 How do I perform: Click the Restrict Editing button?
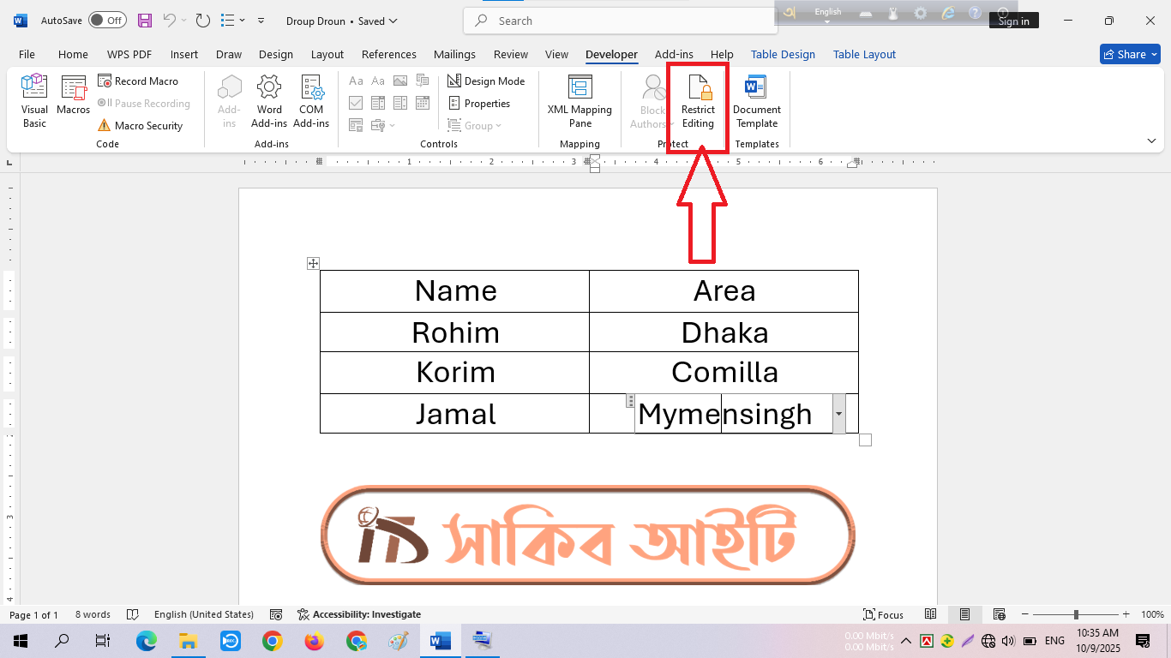pos(698,101)
